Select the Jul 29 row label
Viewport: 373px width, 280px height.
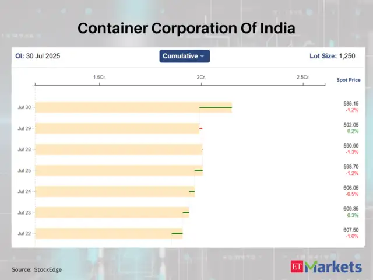tap(24, 128)
